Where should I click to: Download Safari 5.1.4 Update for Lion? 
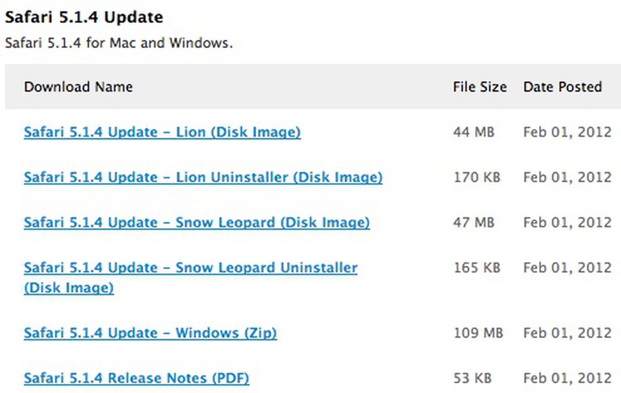point(161,132)
